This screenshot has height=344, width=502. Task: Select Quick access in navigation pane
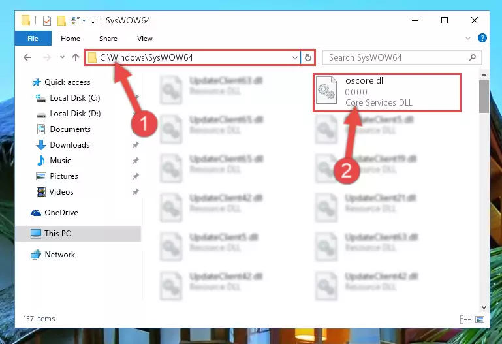67,82
